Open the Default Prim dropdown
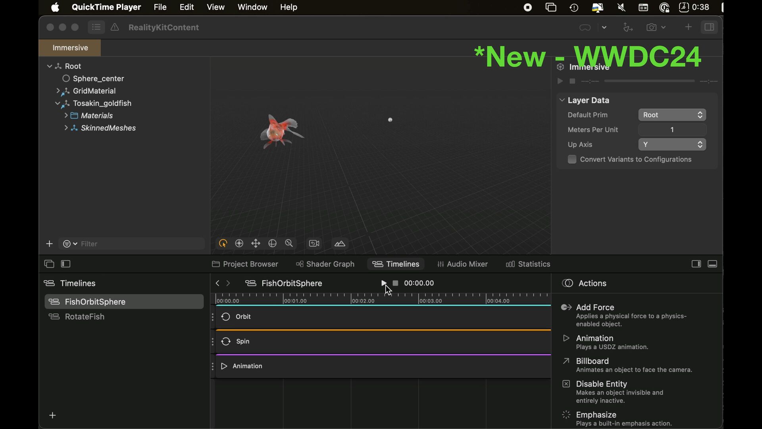The width and height of the screenshot is (762, 429). point(672,115)
